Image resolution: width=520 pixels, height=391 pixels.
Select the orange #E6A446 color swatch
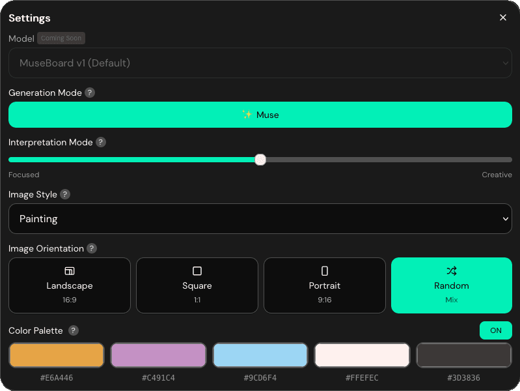pyautogui.click(x=57, y=355)
